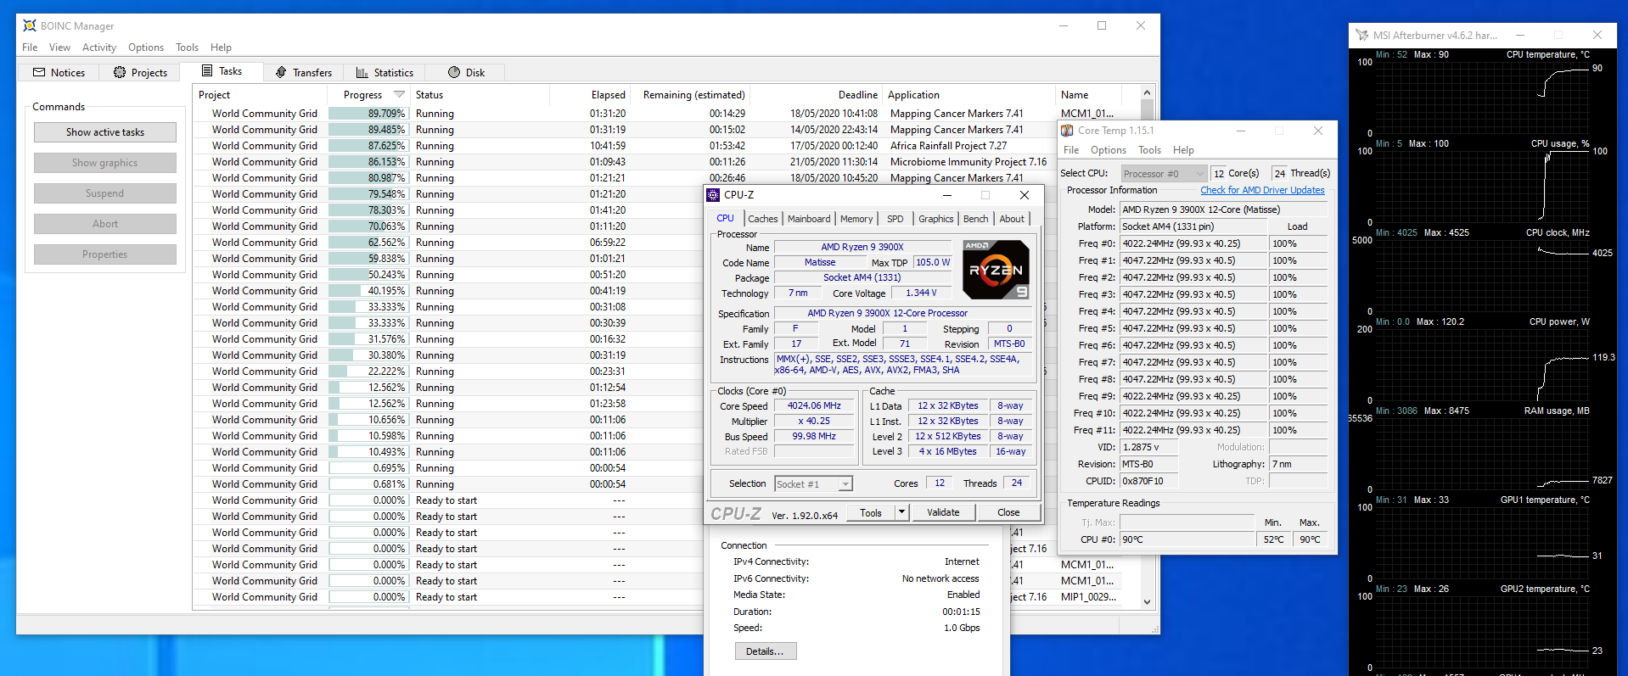Select the task at 22.222% progress

tap(449, 372)
